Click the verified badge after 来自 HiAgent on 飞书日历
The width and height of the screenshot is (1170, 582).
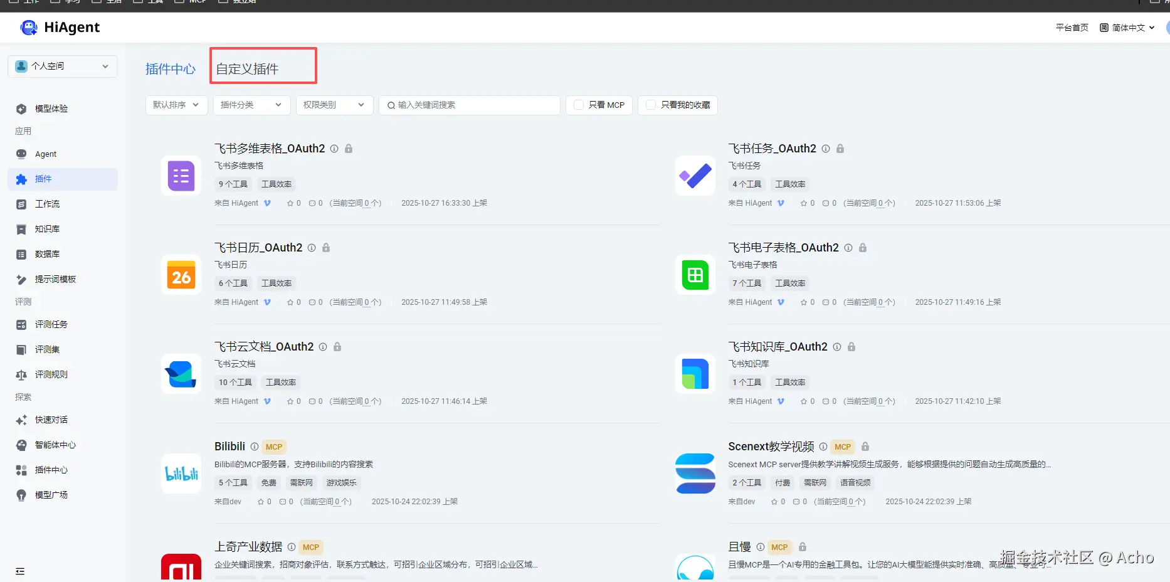coord(267,302)
